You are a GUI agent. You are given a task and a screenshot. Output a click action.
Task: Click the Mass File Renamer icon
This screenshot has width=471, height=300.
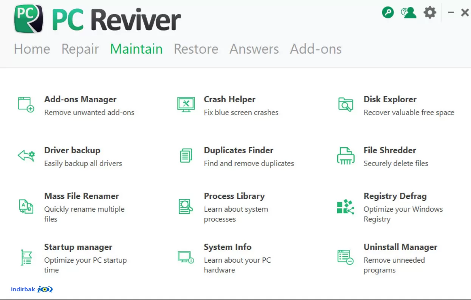click(26, 206)
